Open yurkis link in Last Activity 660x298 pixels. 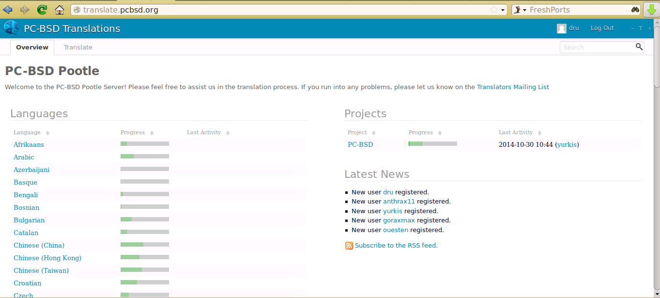pyautogui.click(x=567, y=144)
